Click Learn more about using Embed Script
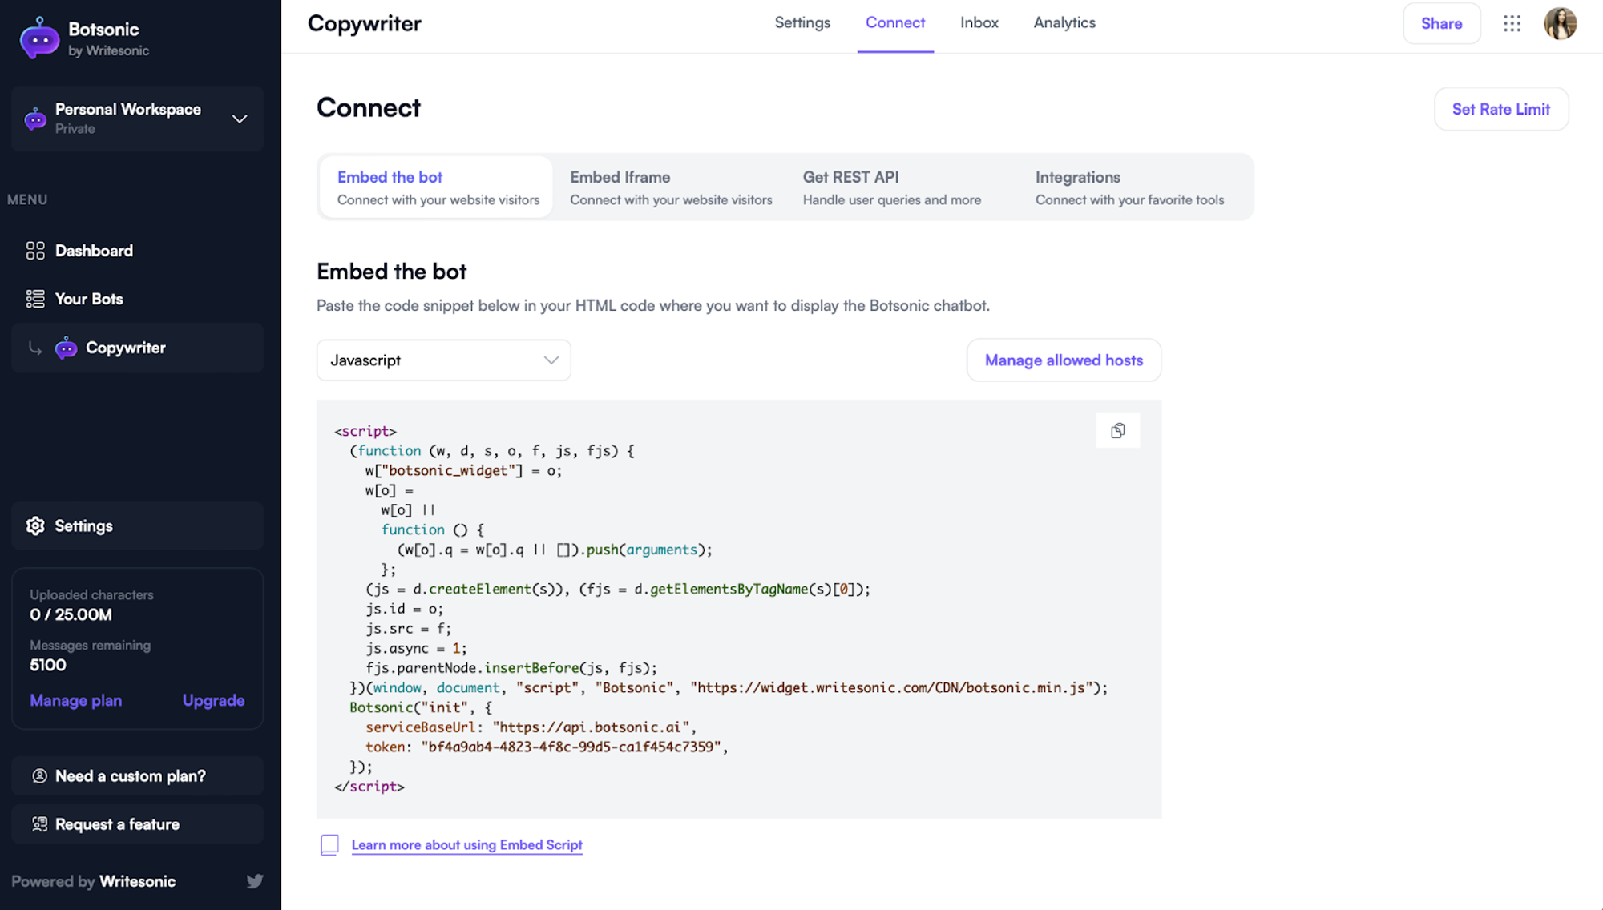1603x910 pixels. [467, 844]
